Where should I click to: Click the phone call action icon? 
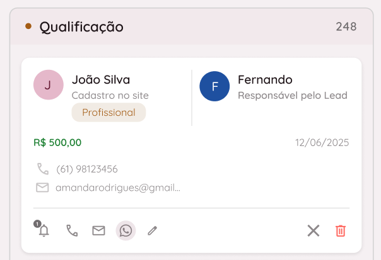click(72, 230)
